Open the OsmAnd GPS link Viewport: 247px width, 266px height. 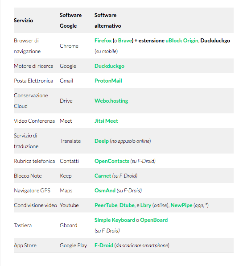pos(105,190)
